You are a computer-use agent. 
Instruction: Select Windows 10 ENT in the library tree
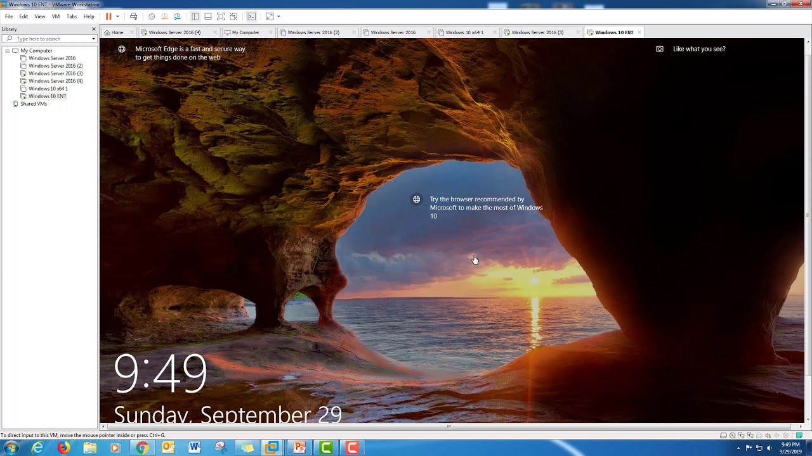point(48,96)
